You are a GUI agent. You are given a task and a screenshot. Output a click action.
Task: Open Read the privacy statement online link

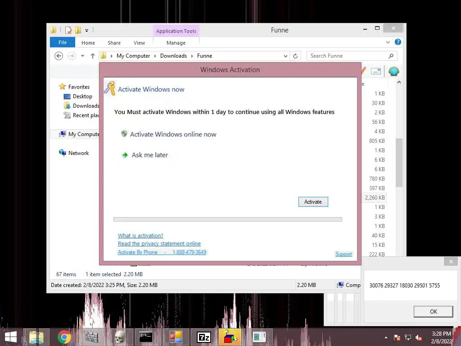click(x=159, y=244)
